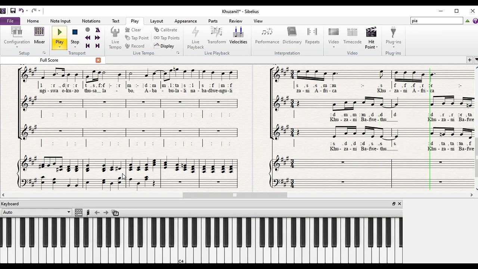Click the Live Tempo Record button

pyautogui.click(x=134, y=46)
